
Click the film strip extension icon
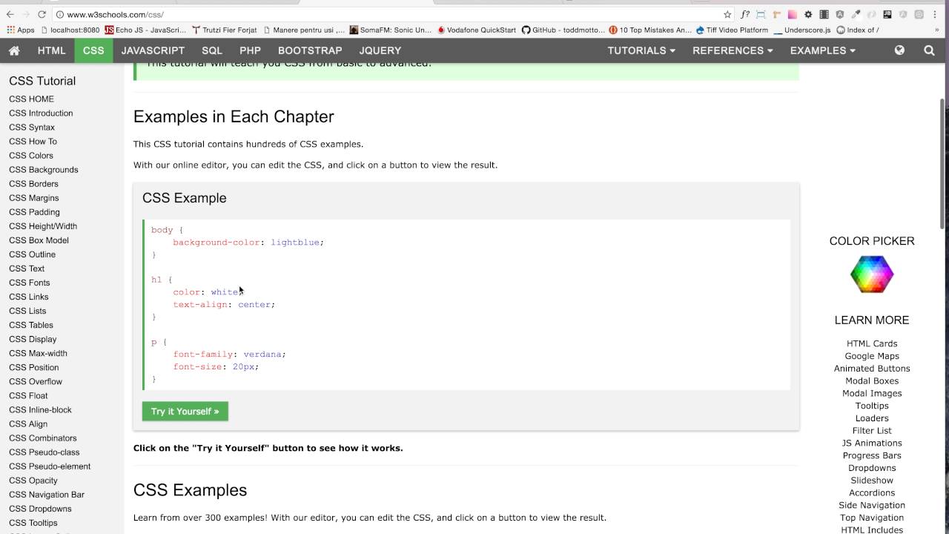(824, 14)
